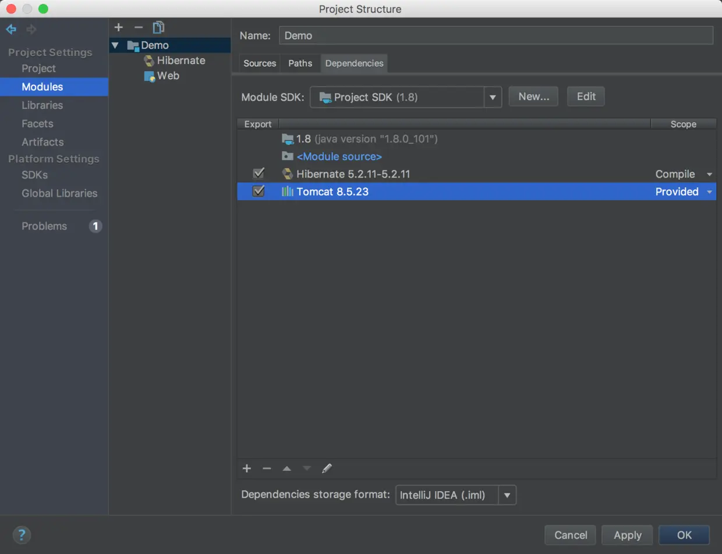This screenshot has width=722, height=554.
Task: Remove the dependency with the minus icon below the list
Action: tap(267, 468)
